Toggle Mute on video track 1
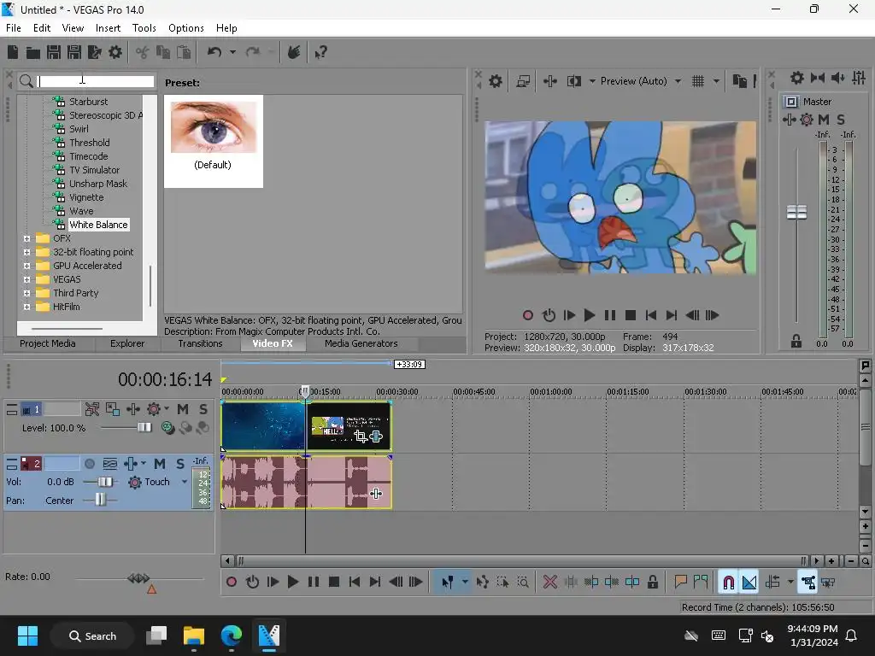 [x=183, y=409]
